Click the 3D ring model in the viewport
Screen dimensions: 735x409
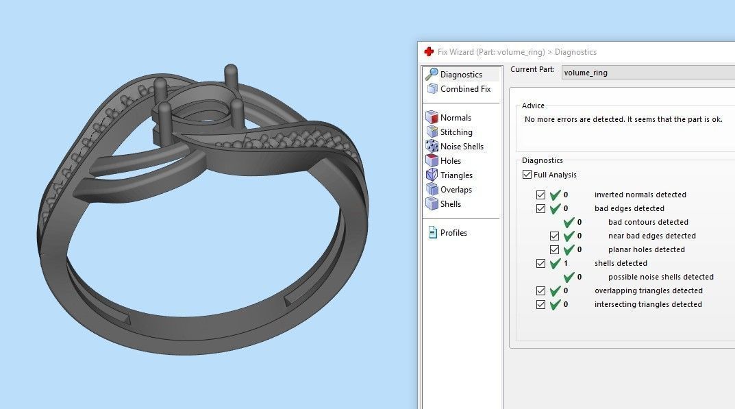pos(203,209)
